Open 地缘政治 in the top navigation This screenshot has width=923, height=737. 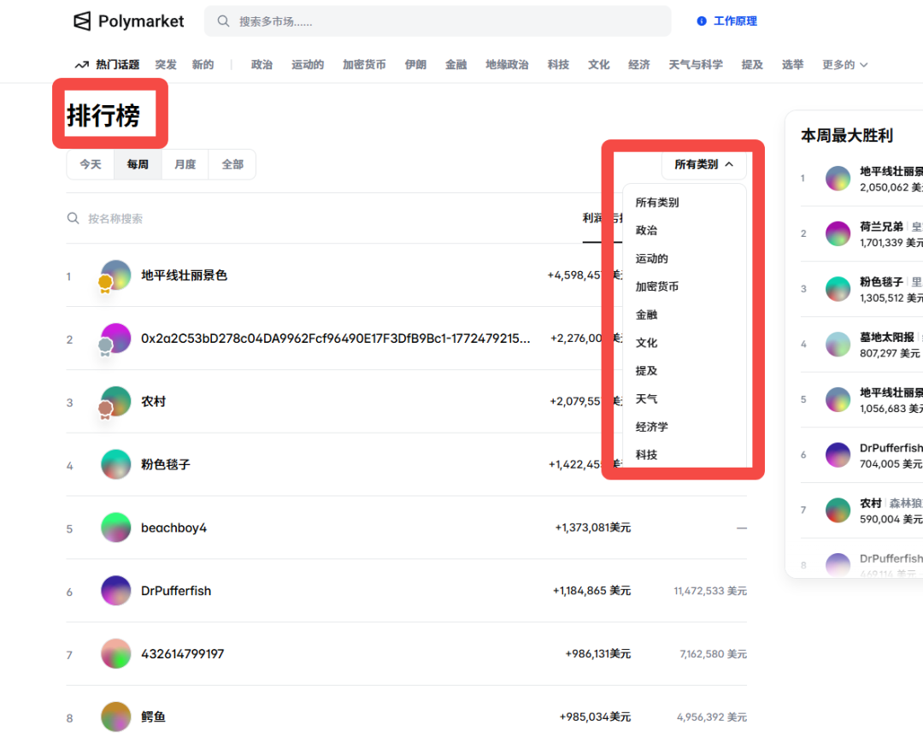(507, 65)
